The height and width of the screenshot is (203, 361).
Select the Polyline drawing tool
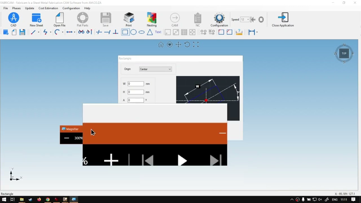[45, 32]
